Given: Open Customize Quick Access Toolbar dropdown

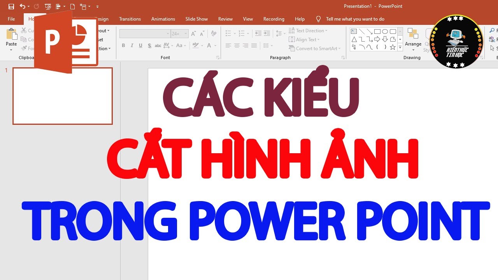Looking at the screenshot, I should point(97,7).
